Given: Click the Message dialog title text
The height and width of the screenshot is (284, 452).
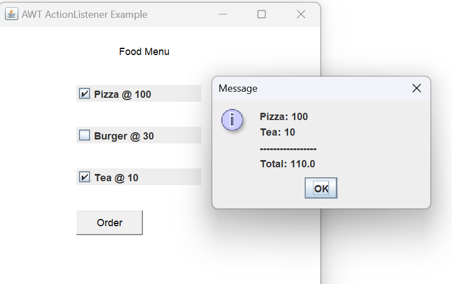Looking at the screenshot, I should (x=238, y=88).
